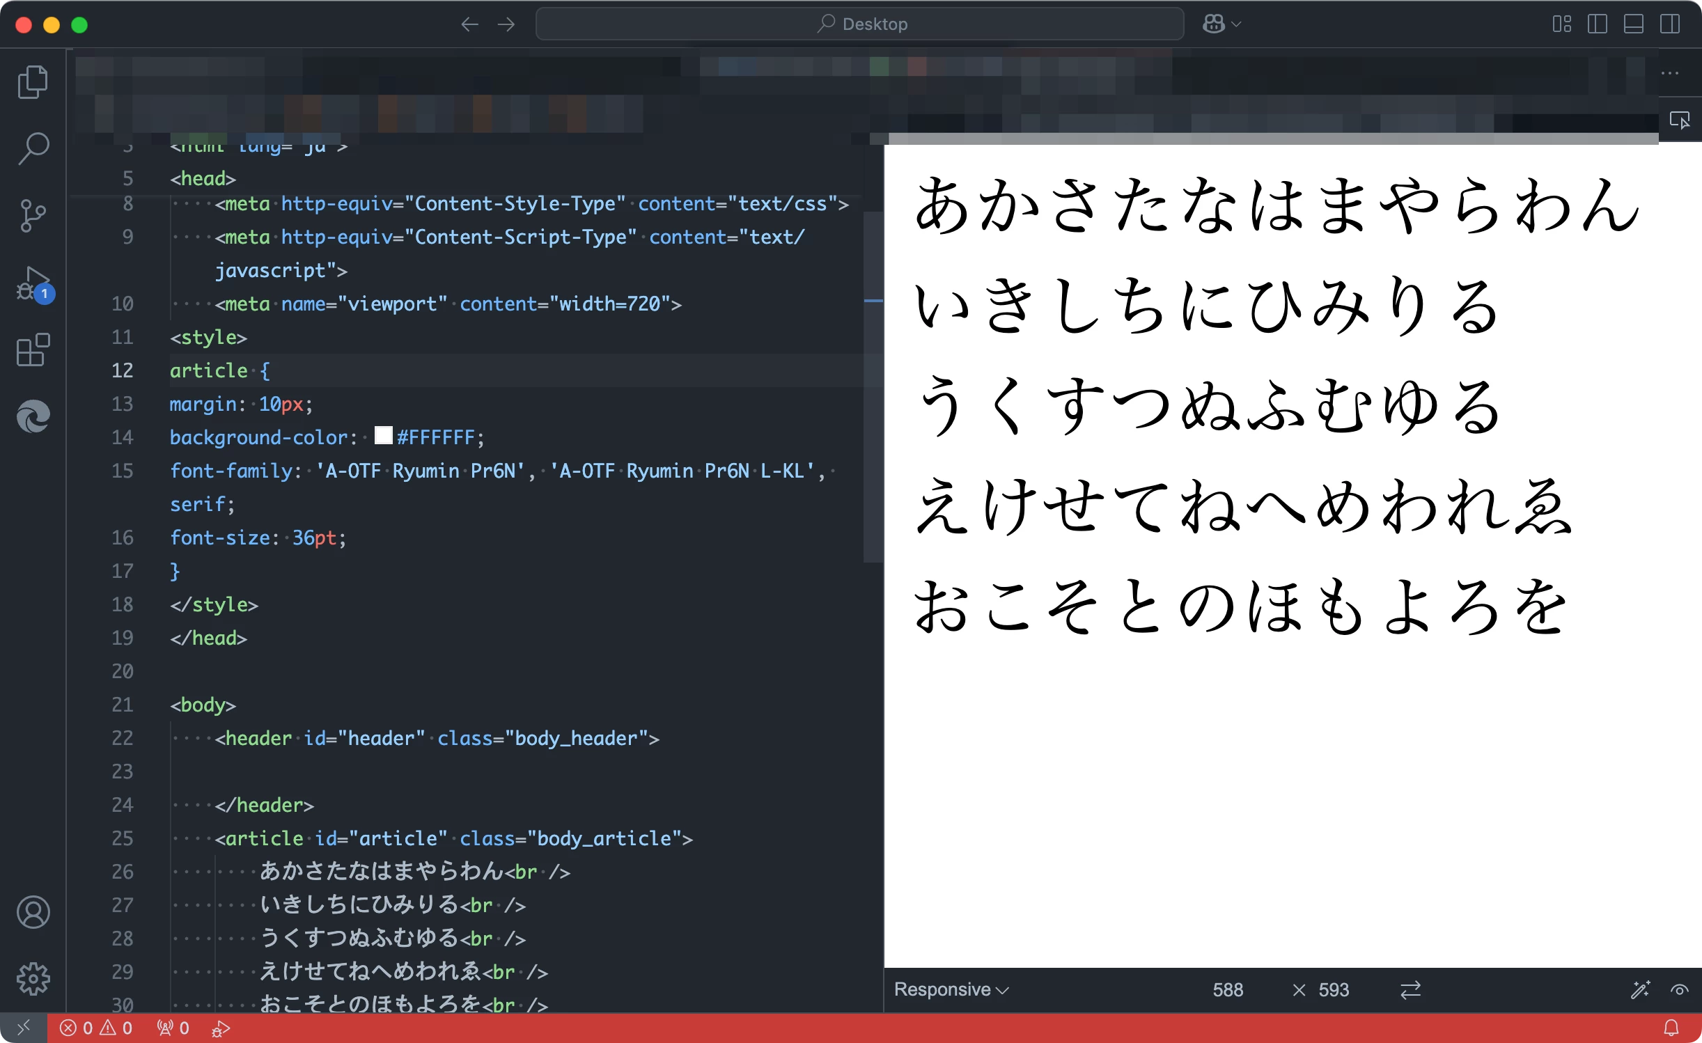
Task: Click the Desktop command center search box
Action: coord(859,24)
